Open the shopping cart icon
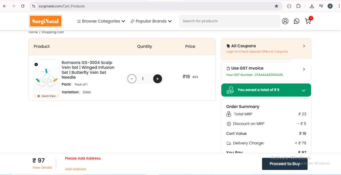 tap(308, 21)
